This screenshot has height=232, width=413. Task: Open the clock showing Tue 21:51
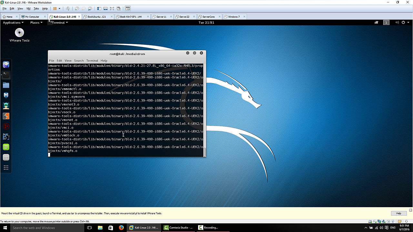tap(206, 23)
